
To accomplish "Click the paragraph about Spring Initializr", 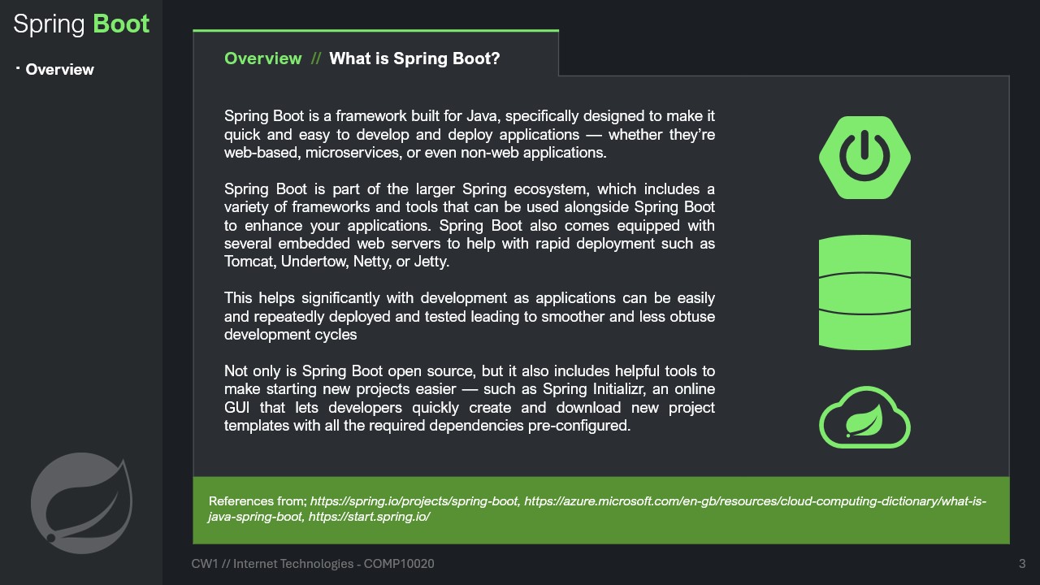I will (x=470, y=398).
